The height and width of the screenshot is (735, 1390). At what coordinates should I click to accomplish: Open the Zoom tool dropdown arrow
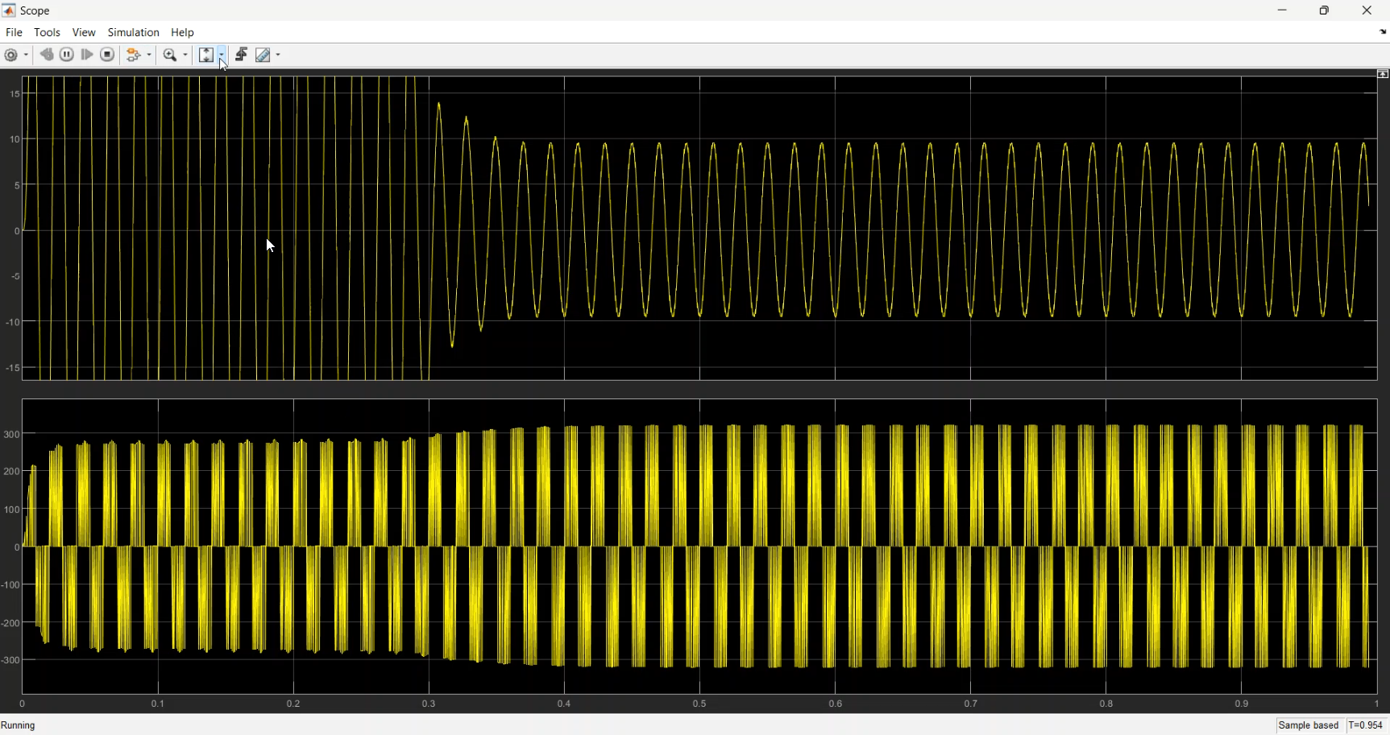pos(186,56)
